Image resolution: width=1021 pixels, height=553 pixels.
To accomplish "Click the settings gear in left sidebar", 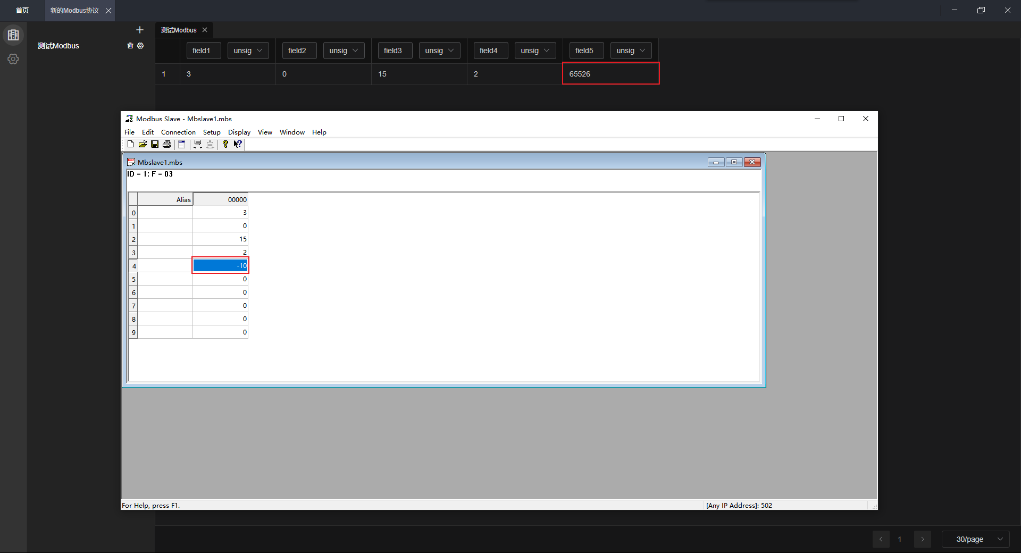I will coord(13,59).
